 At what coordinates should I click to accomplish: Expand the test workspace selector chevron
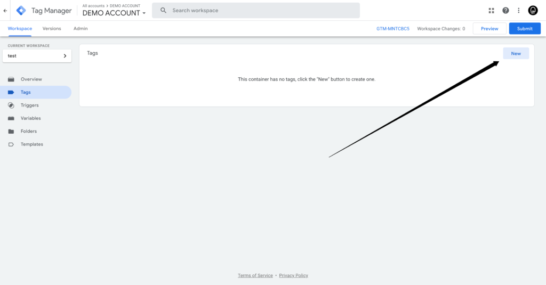[65, 56]
